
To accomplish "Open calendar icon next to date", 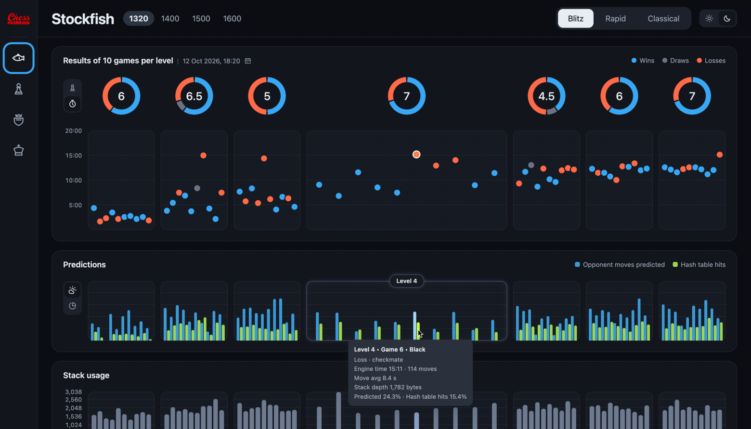I will click(248, 61).
